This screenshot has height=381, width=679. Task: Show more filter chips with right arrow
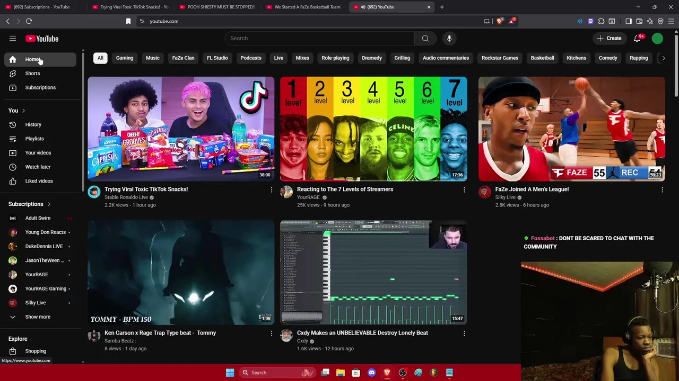click(x=663, y=58)
